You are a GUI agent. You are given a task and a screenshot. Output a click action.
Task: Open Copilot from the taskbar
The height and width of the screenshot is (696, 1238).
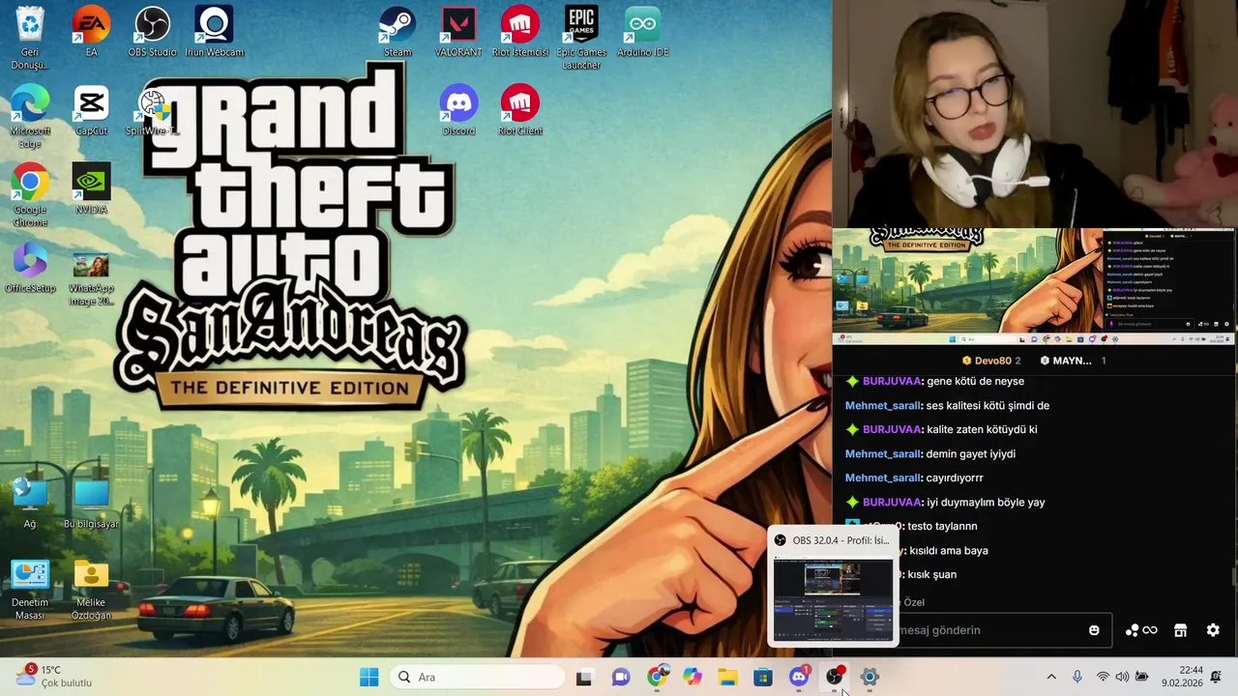coord(693,677)
